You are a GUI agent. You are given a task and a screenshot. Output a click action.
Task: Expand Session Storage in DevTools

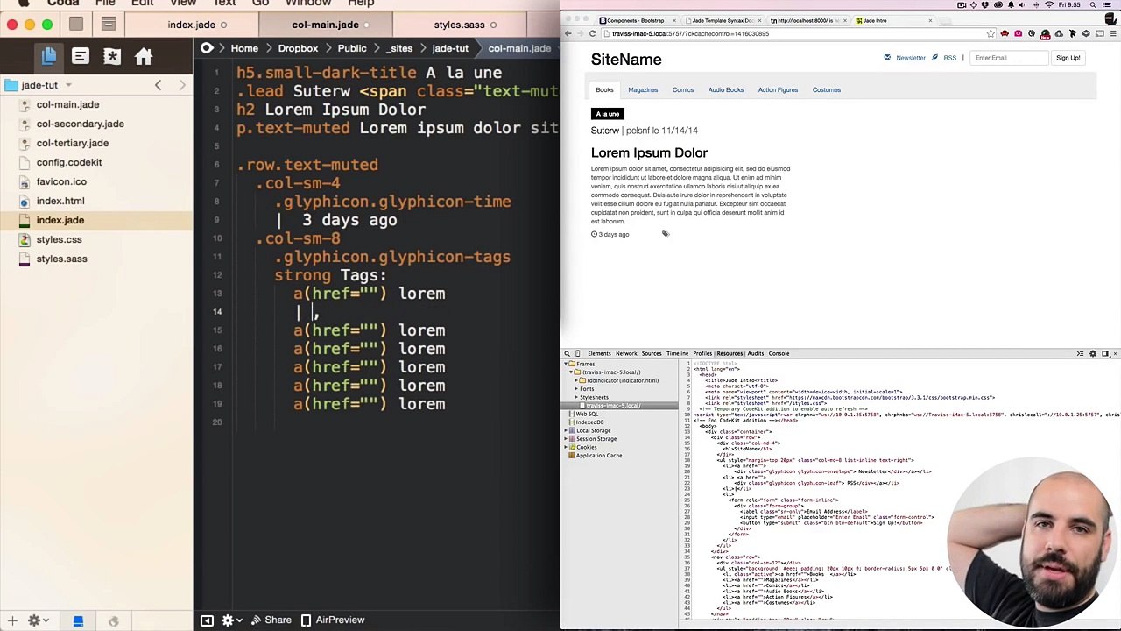(566, 439)
